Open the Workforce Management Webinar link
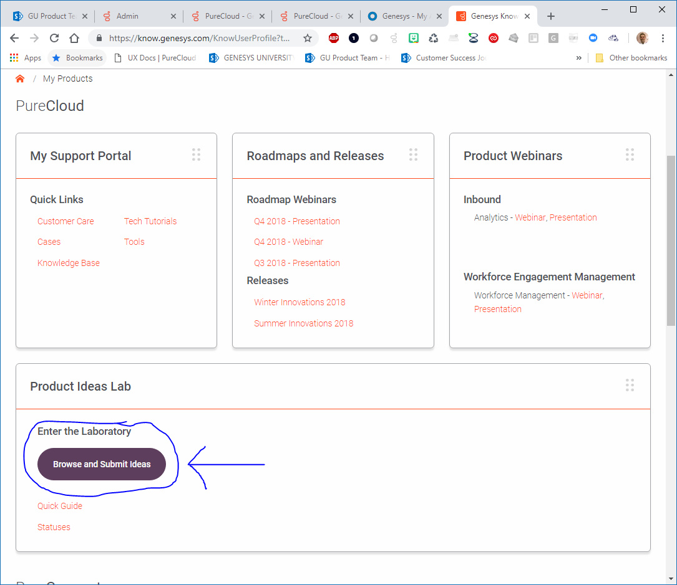Screen dimensions: 677x585 coord(587,295)
